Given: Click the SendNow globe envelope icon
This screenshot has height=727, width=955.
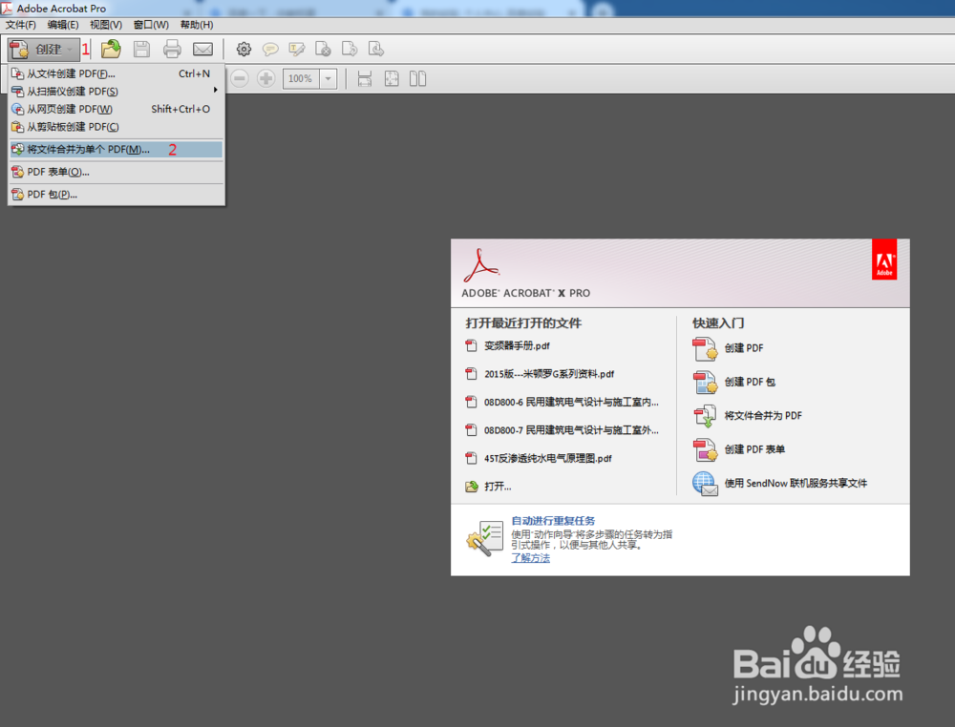Looking at the screenshot, I should pos(705,484).
